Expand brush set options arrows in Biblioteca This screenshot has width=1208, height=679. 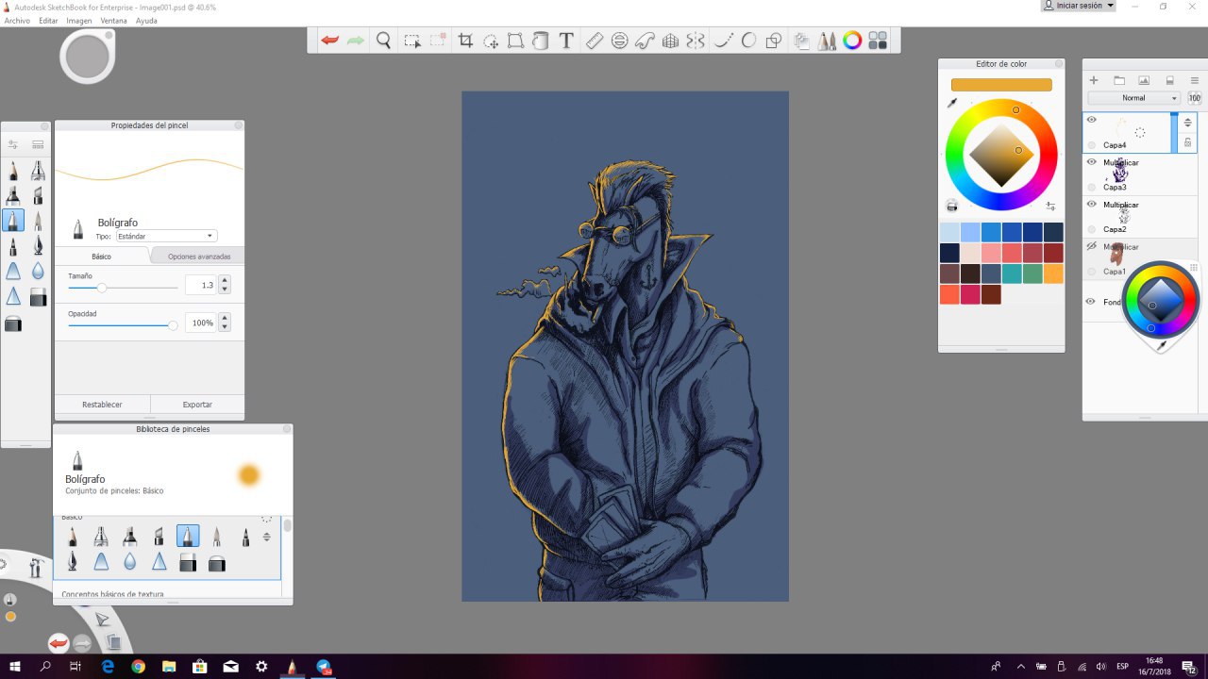pos(266,537)
